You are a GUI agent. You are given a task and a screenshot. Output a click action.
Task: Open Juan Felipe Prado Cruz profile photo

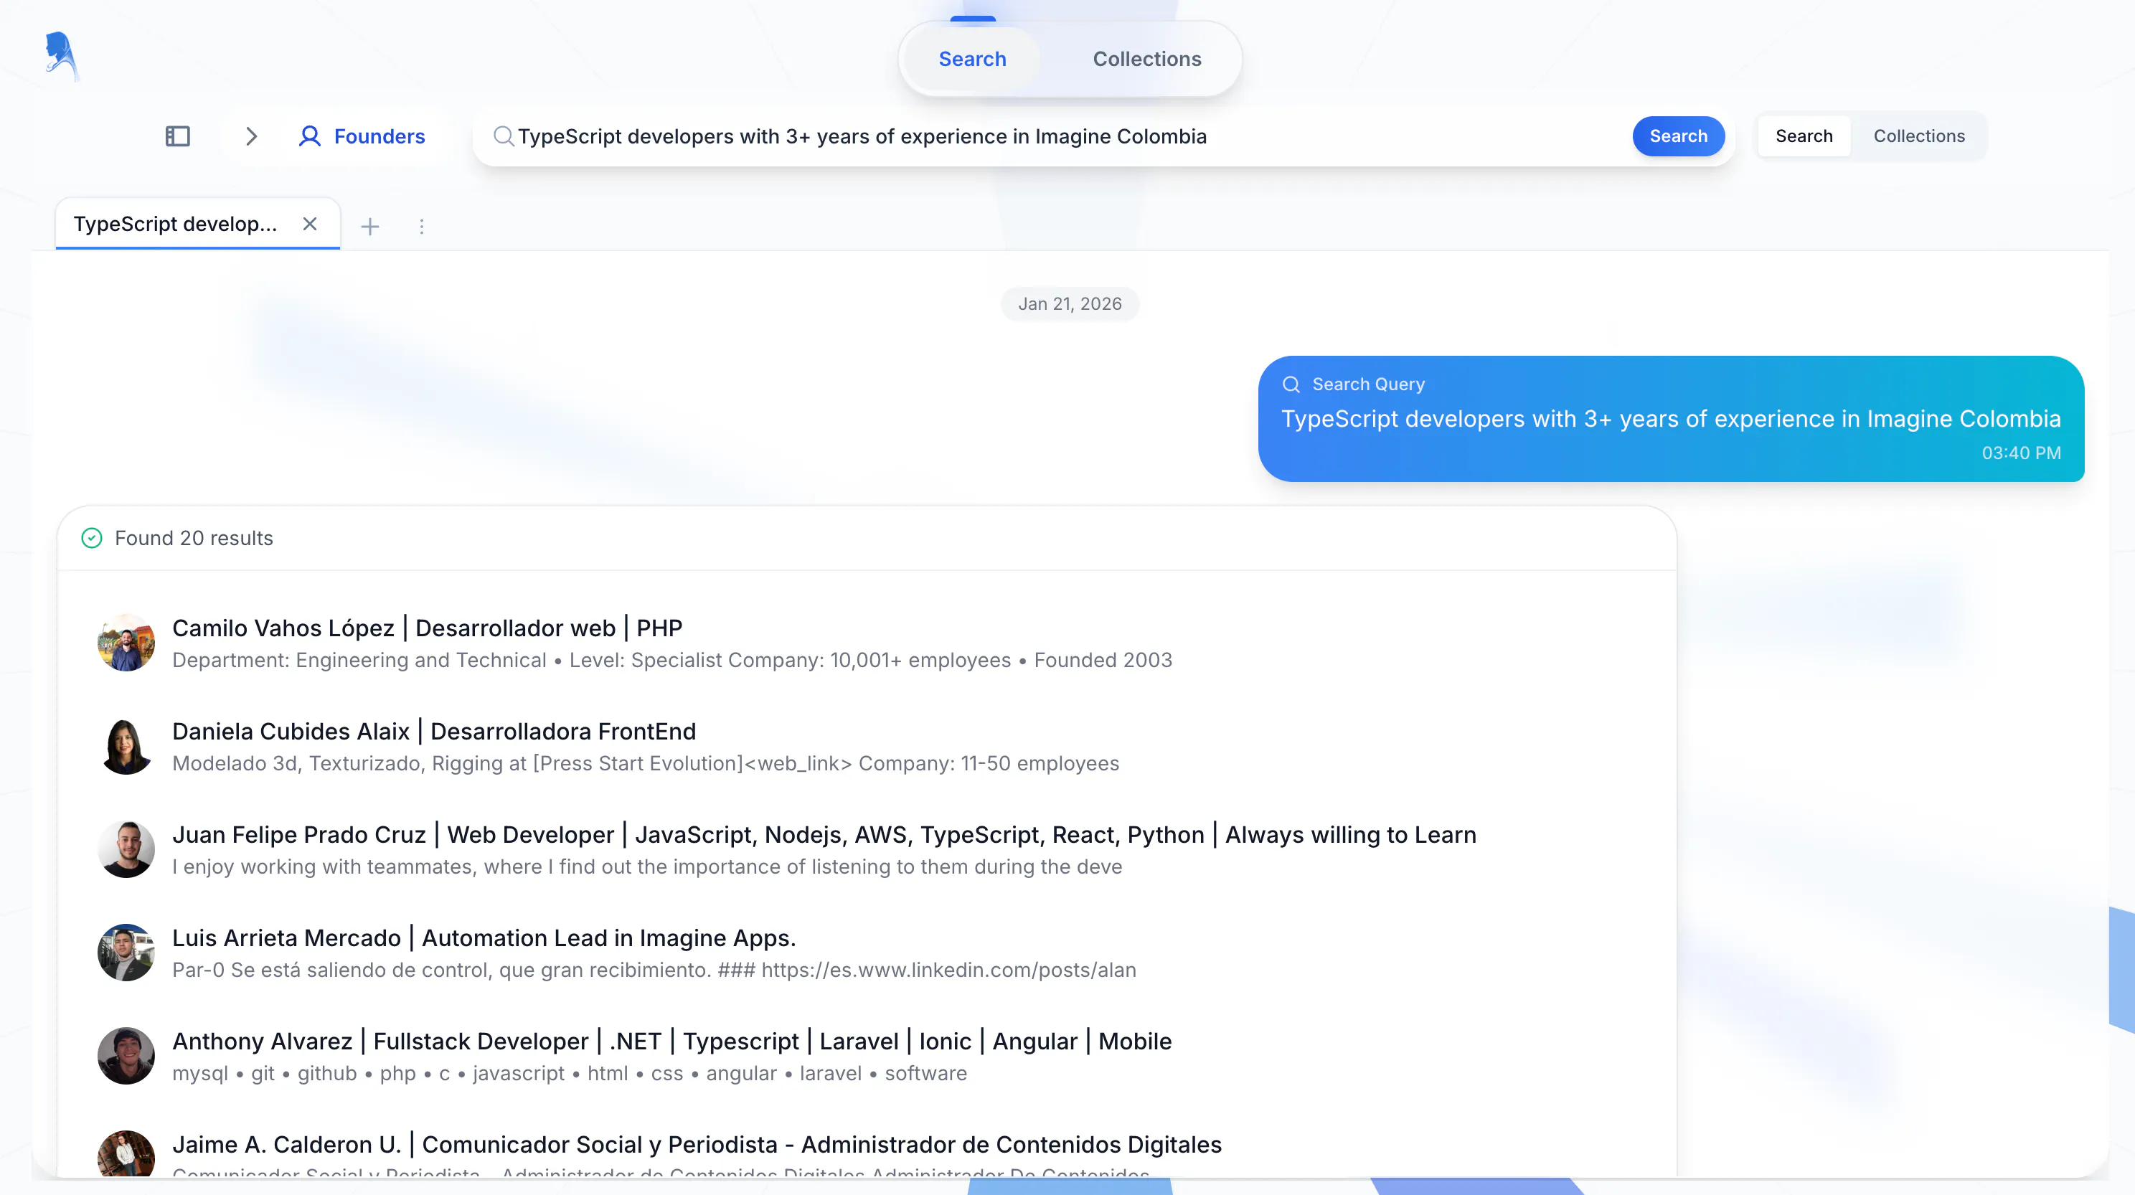click(126, 849)
